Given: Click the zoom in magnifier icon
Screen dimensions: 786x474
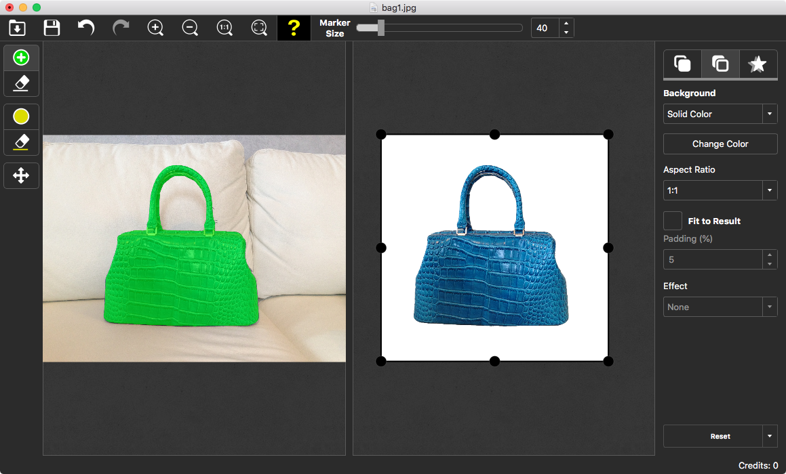Looking at the screenshot, I should [155, 28].
